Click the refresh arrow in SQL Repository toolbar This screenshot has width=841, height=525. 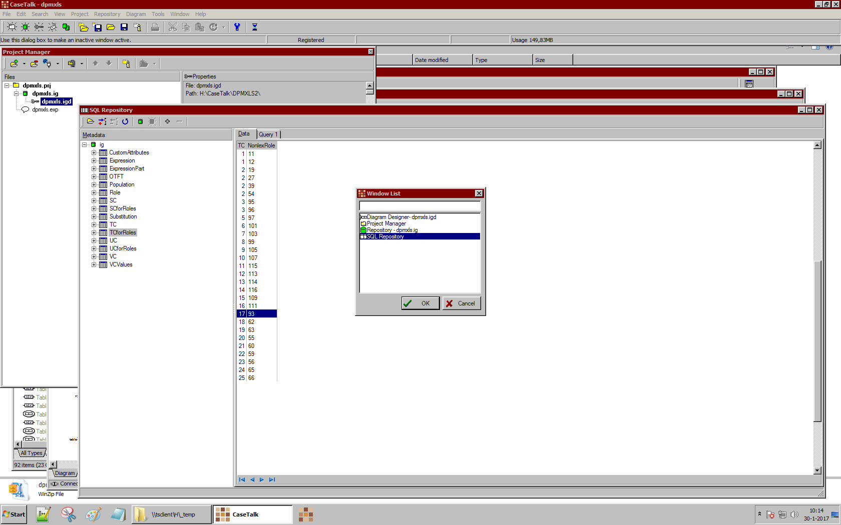click(x=125, y=121)
